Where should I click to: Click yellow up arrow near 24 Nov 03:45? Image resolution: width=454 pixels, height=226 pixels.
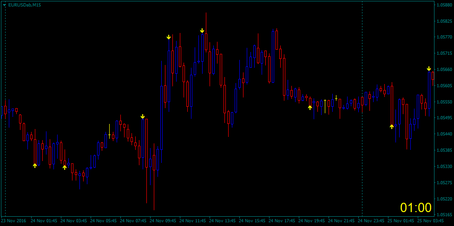[x=65, y=168]
